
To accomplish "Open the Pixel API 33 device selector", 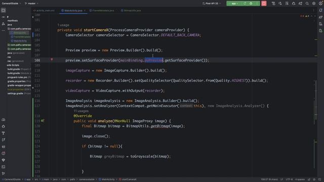I will 212,4.
